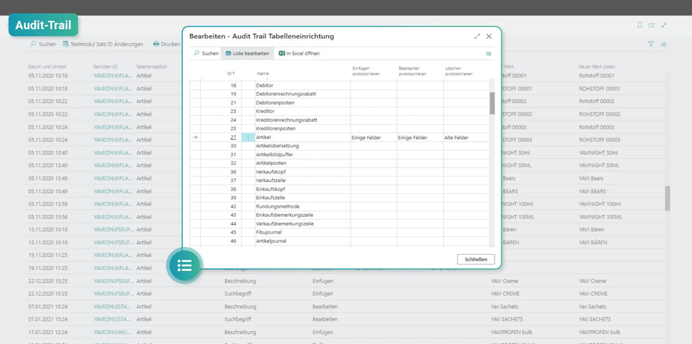Select the Artikelbildpuffer row

(x=340, y=154)
